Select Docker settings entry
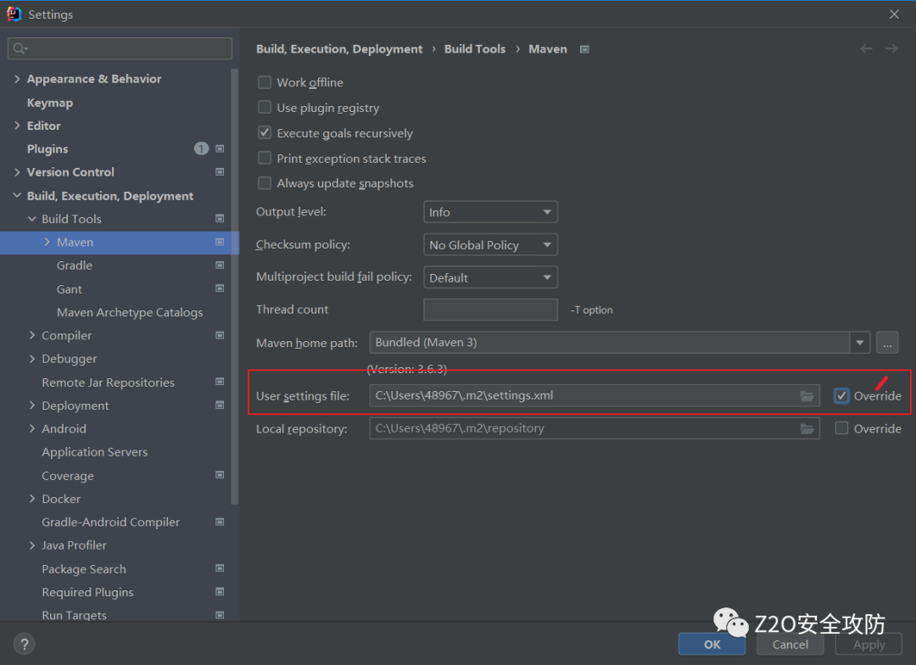This screenshot has height=665, width=916. [61, 499]
